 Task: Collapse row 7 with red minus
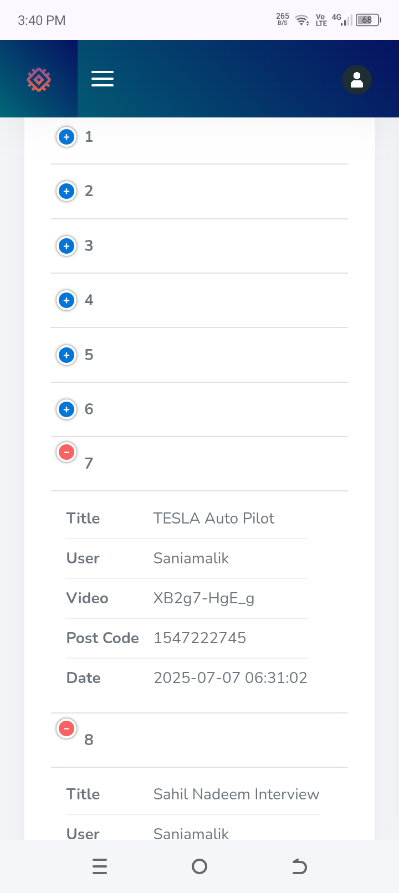point(66,452)
